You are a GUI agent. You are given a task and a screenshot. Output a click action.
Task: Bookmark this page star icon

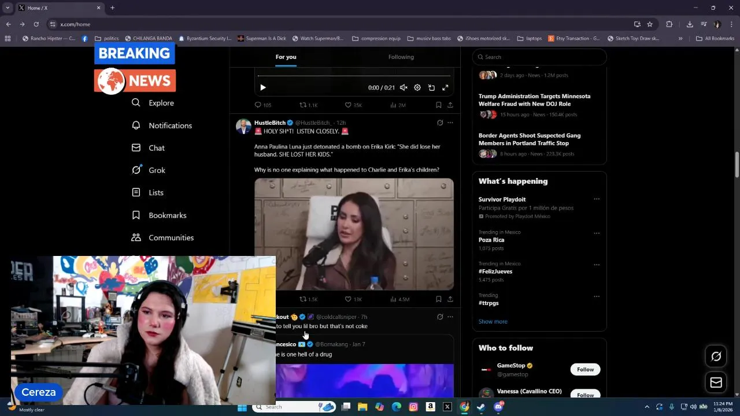tap(650, 24)
